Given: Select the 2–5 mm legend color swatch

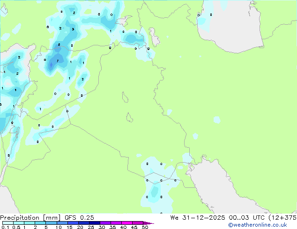Looking at the screenshot, I should point(40,223).
